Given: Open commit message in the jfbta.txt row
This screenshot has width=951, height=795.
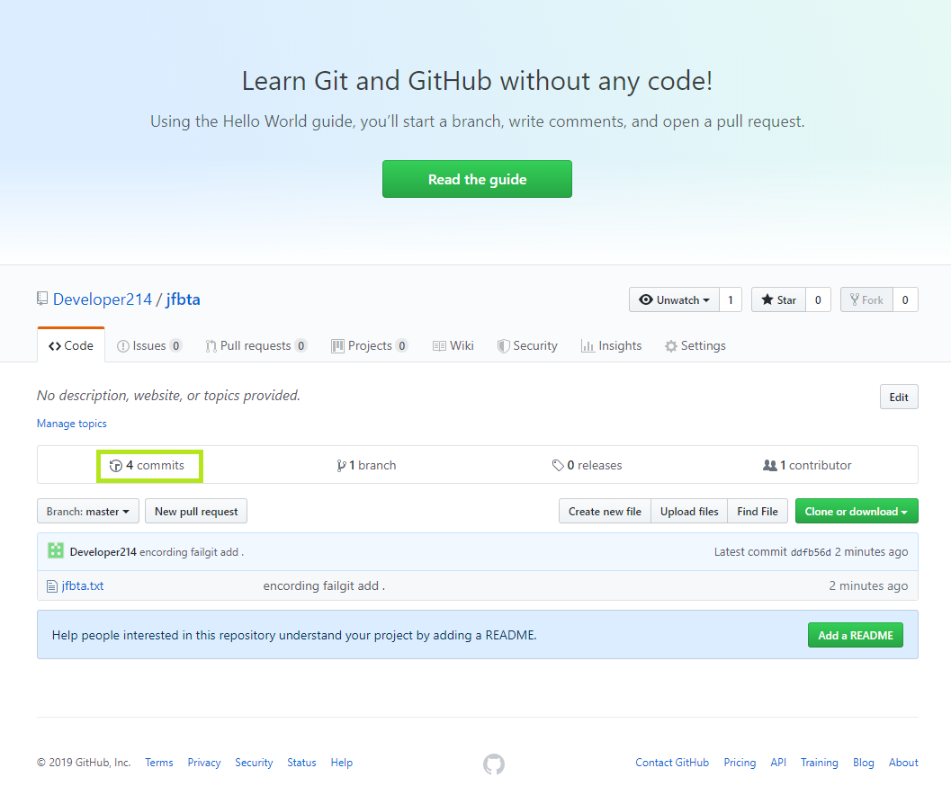Looking at the screenshot, I should (x=324, y=585).
